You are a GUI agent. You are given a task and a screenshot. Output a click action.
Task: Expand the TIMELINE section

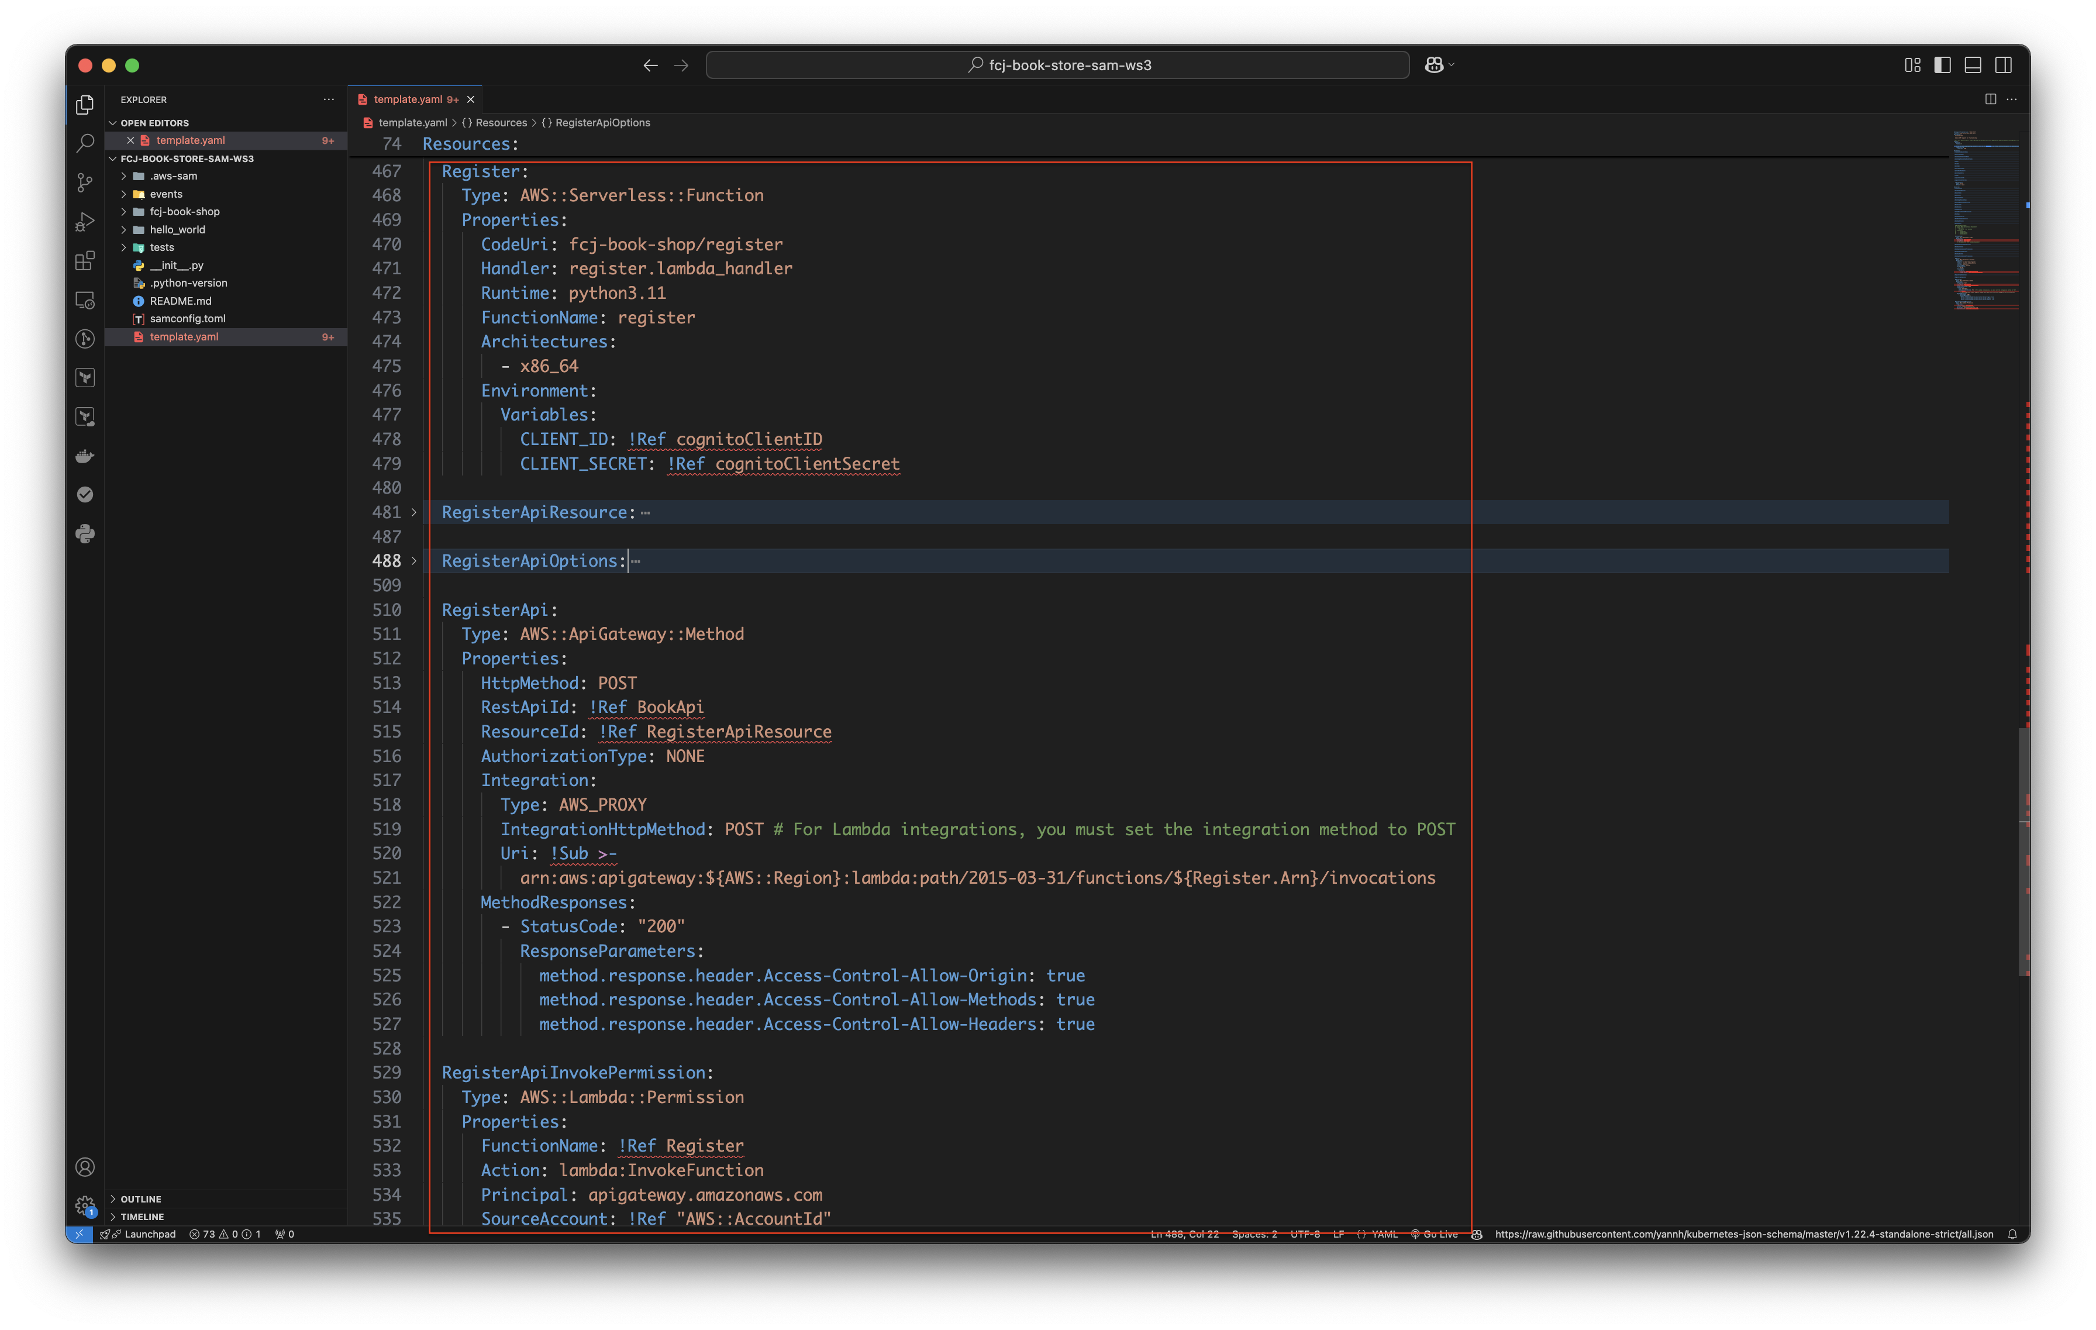pos(112,1217)
